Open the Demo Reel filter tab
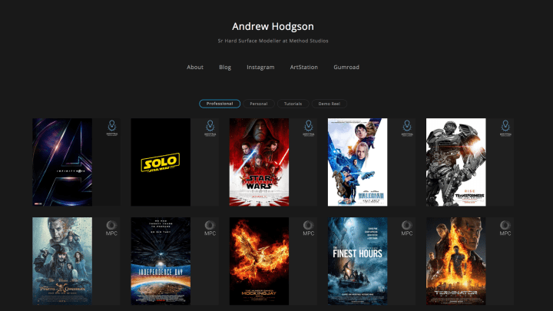The height and width of the screenshot is (311, 553). [329, 104]
